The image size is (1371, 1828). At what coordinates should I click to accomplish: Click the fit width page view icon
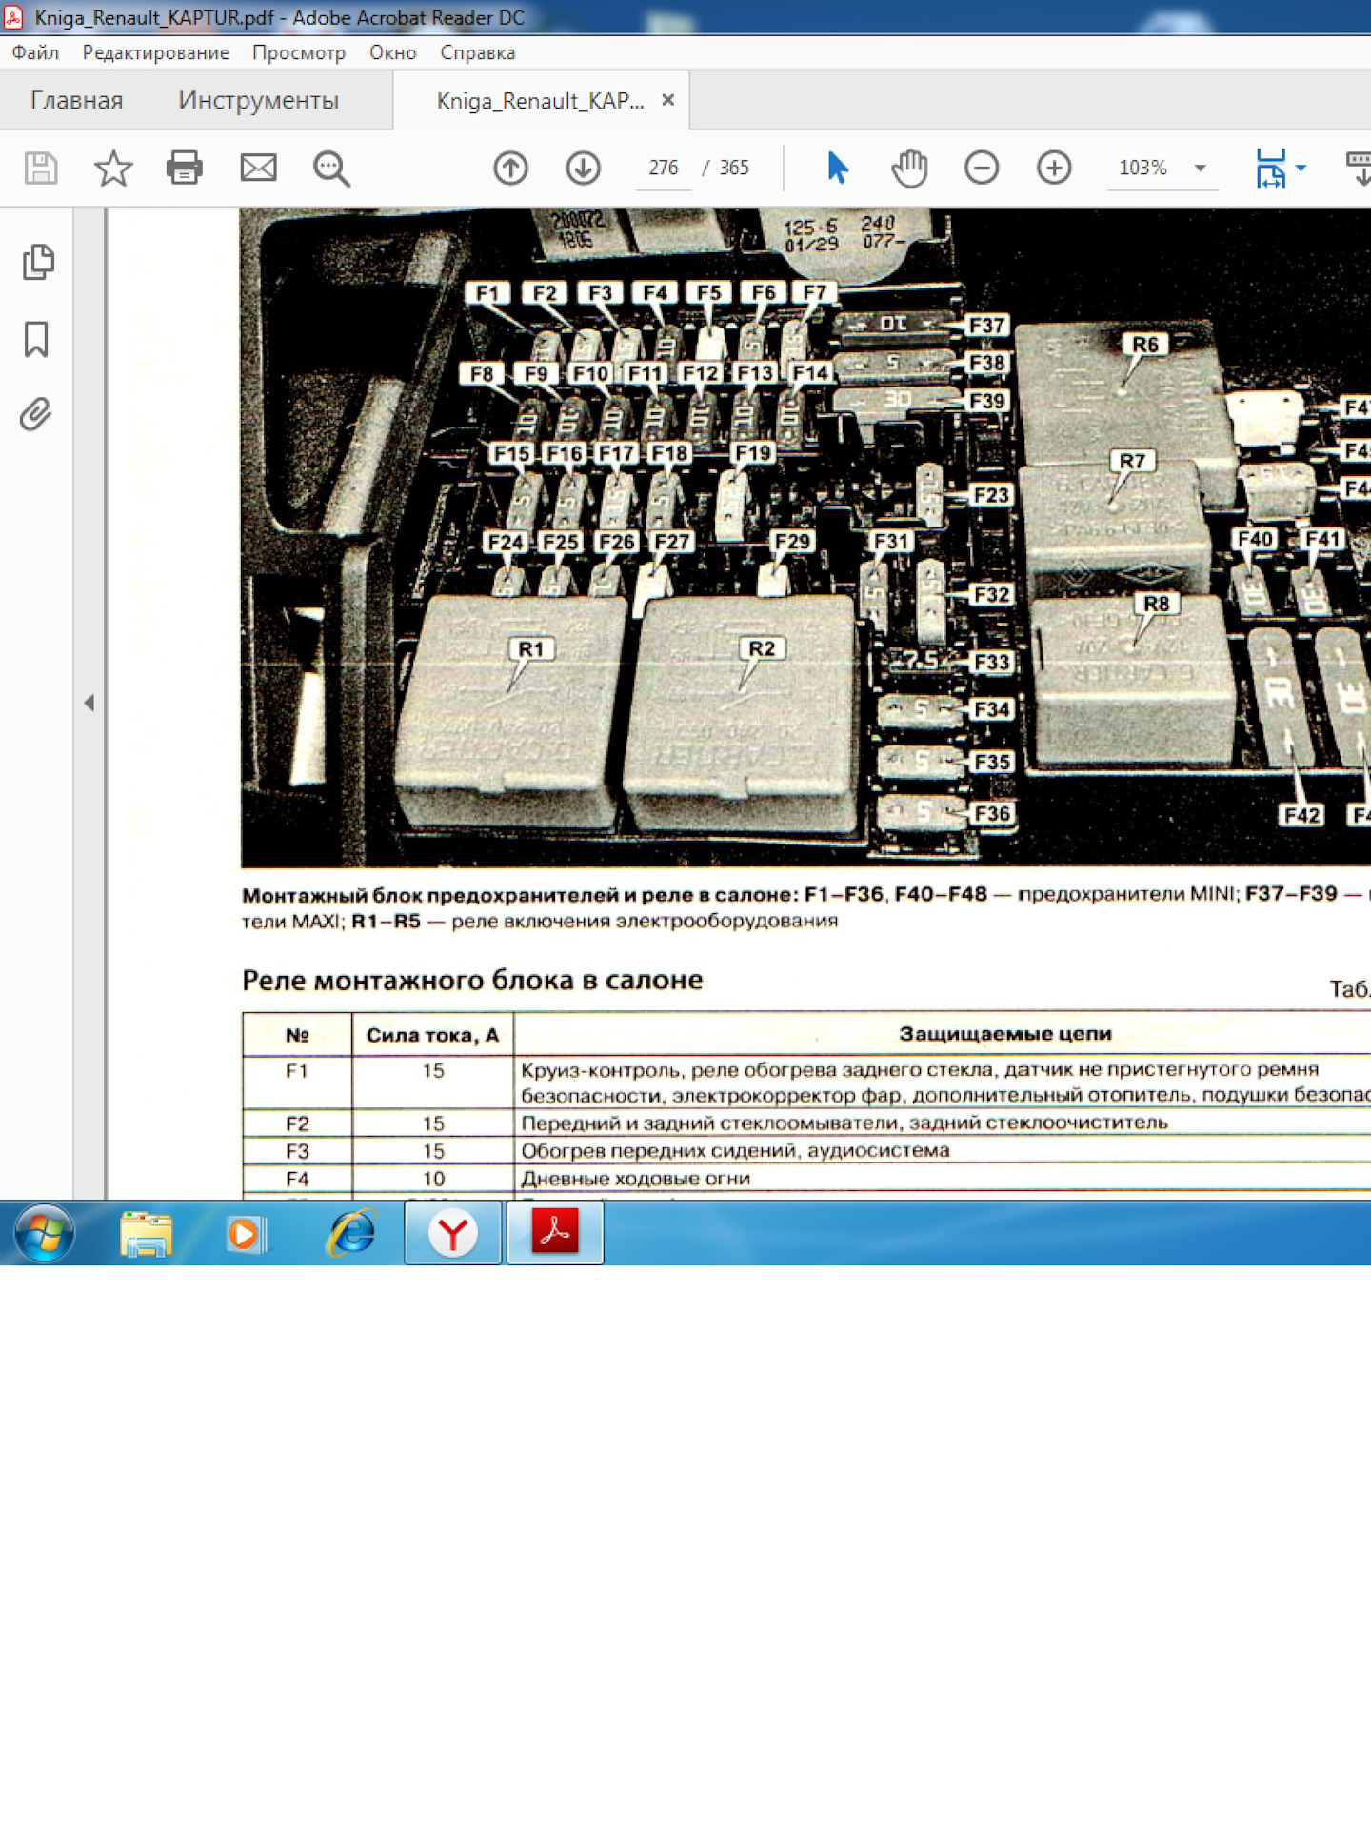(x=1271, y=169)
